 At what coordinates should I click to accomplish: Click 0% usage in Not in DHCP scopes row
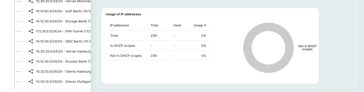pyautogui.click(x=204, y=56)
